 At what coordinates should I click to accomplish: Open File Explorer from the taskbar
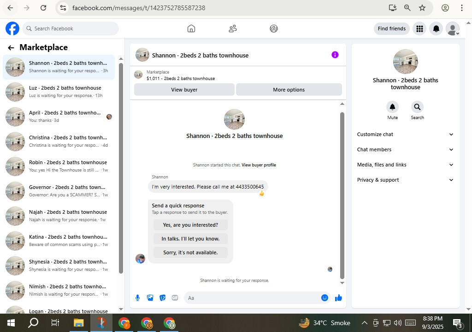[x=78, y=323]
